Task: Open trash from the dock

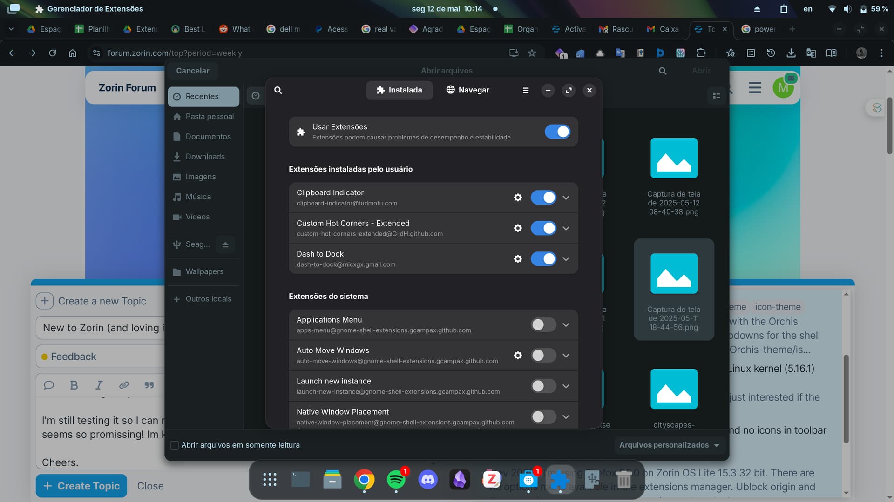Action: tap(624, 479)
